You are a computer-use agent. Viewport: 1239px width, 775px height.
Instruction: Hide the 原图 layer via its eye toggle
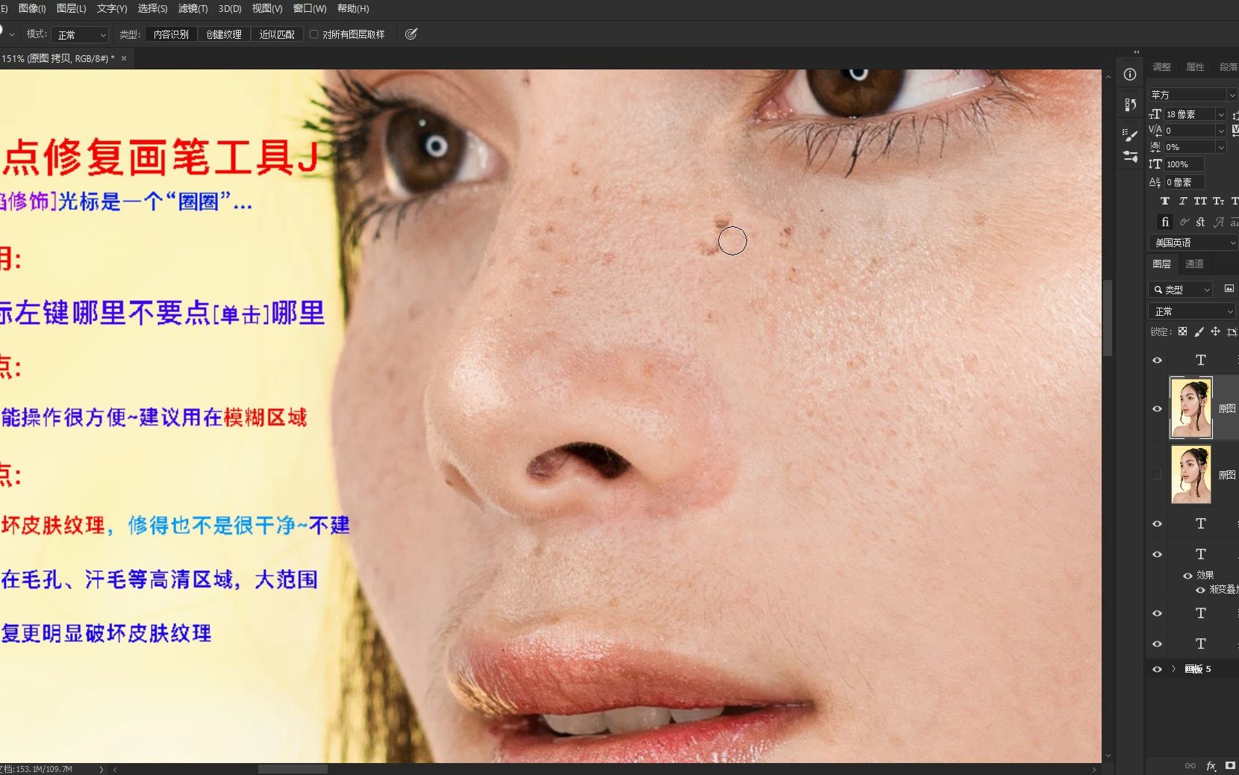[1158, 408]
